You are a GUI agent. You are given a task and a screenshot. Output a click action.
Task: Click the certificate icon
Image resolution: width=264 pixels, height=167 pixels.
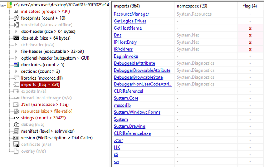click(16, 145)
